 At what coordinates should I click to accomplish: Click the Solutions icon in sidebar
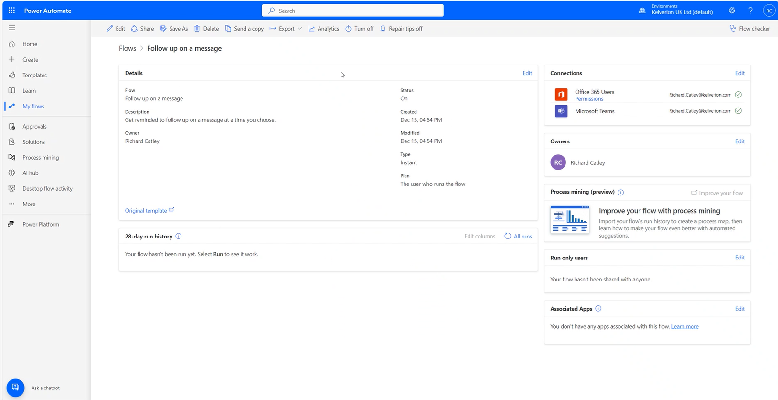[x=12, y=142]
